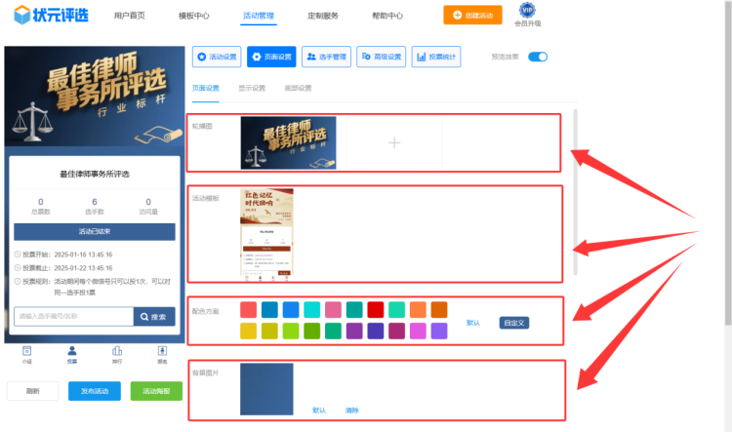The height and width of the screenshot is (432, 732).
Task: Click the 自定义 color scheme button
Action: (x=514, y=323)
